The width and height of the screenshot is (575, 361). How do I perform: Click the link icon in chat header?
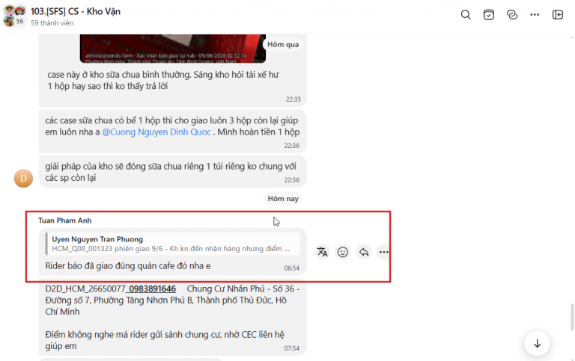[x=512, y=15]
